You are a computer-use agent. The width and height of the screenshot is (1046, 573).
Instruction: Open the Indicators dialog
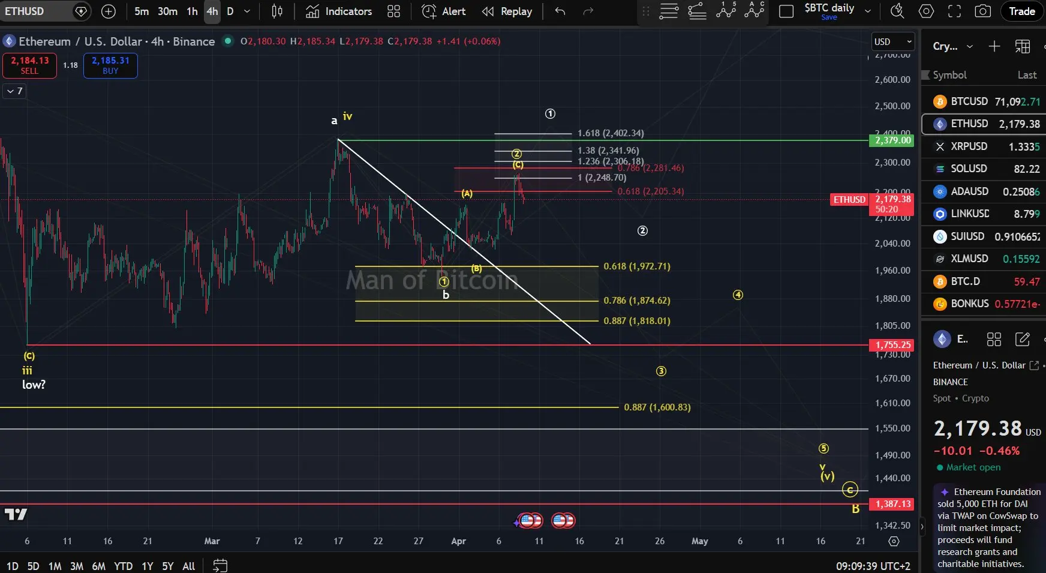coord(339,11)
